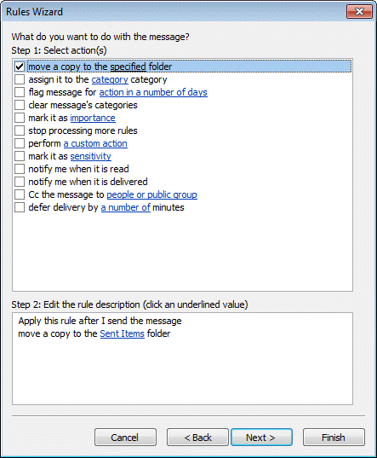Tick notify me when it is read
This screenshot has width=377, height=458.
(x=20, y=169)
